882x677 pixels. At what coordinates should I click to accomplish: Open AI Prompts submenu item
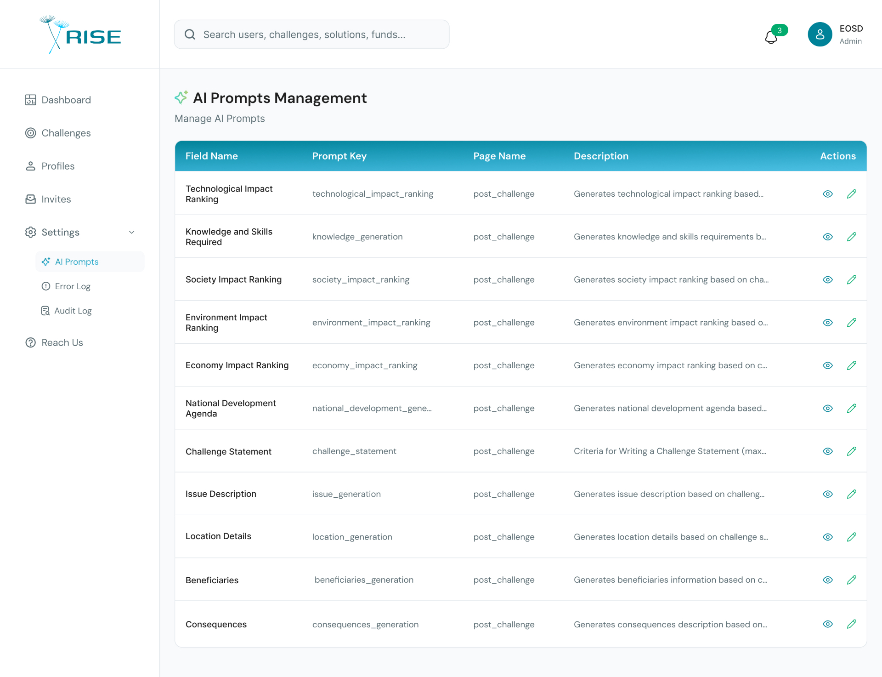point(90,262)
